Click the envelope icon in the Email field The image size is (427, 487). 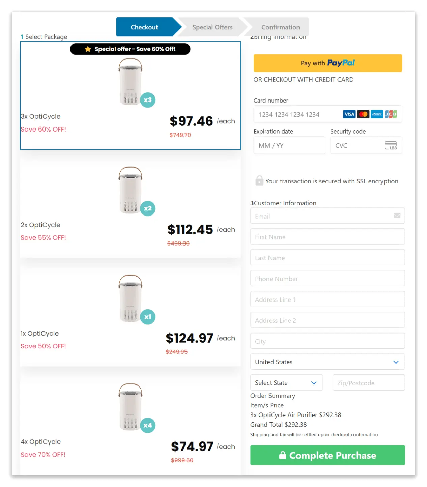397,216
